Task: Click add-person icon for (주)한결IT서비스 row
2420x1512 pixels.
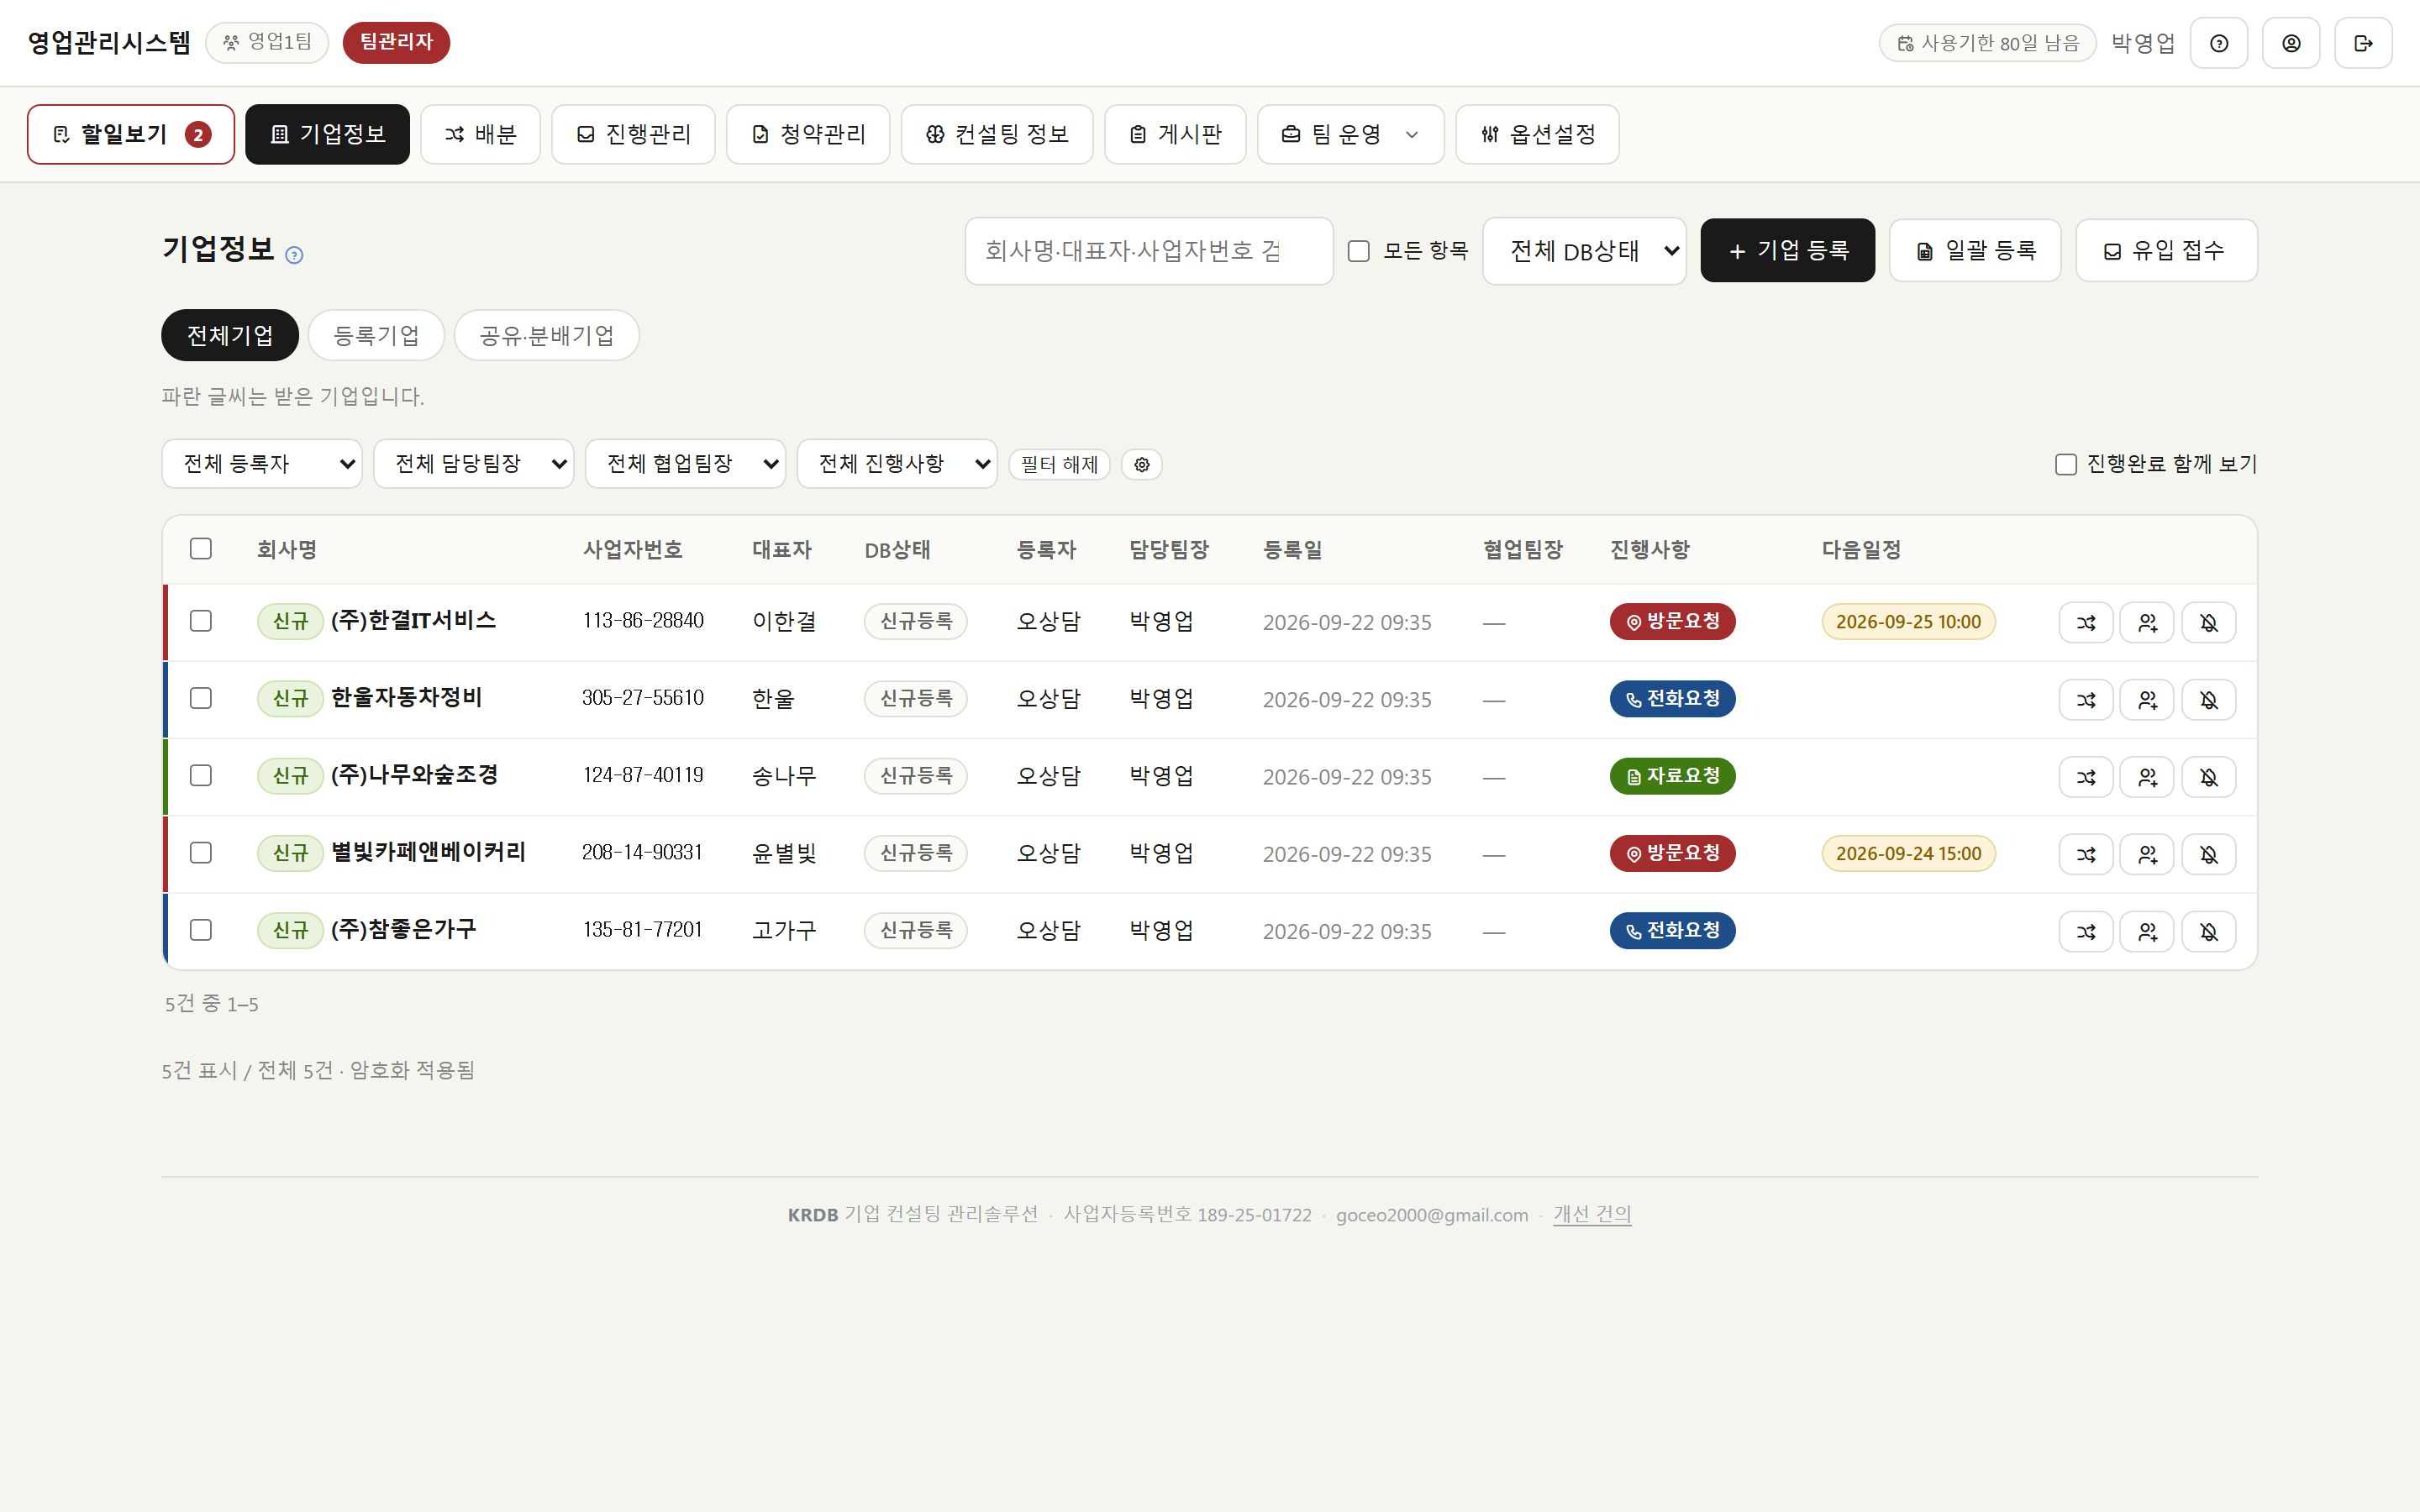Action: point(2147,622)
